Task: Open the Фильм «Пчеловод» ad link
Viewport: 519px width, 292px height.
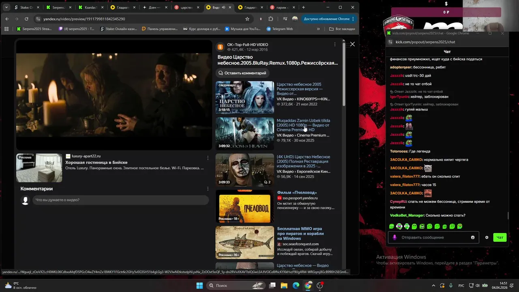Action: pyautogui.click(x=297, y=193)
